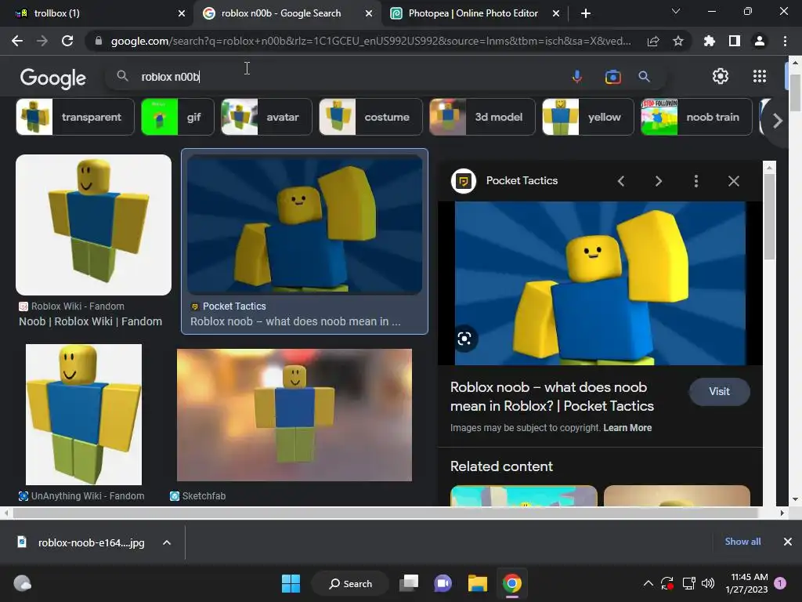Filter results by gif

[178, 117]
